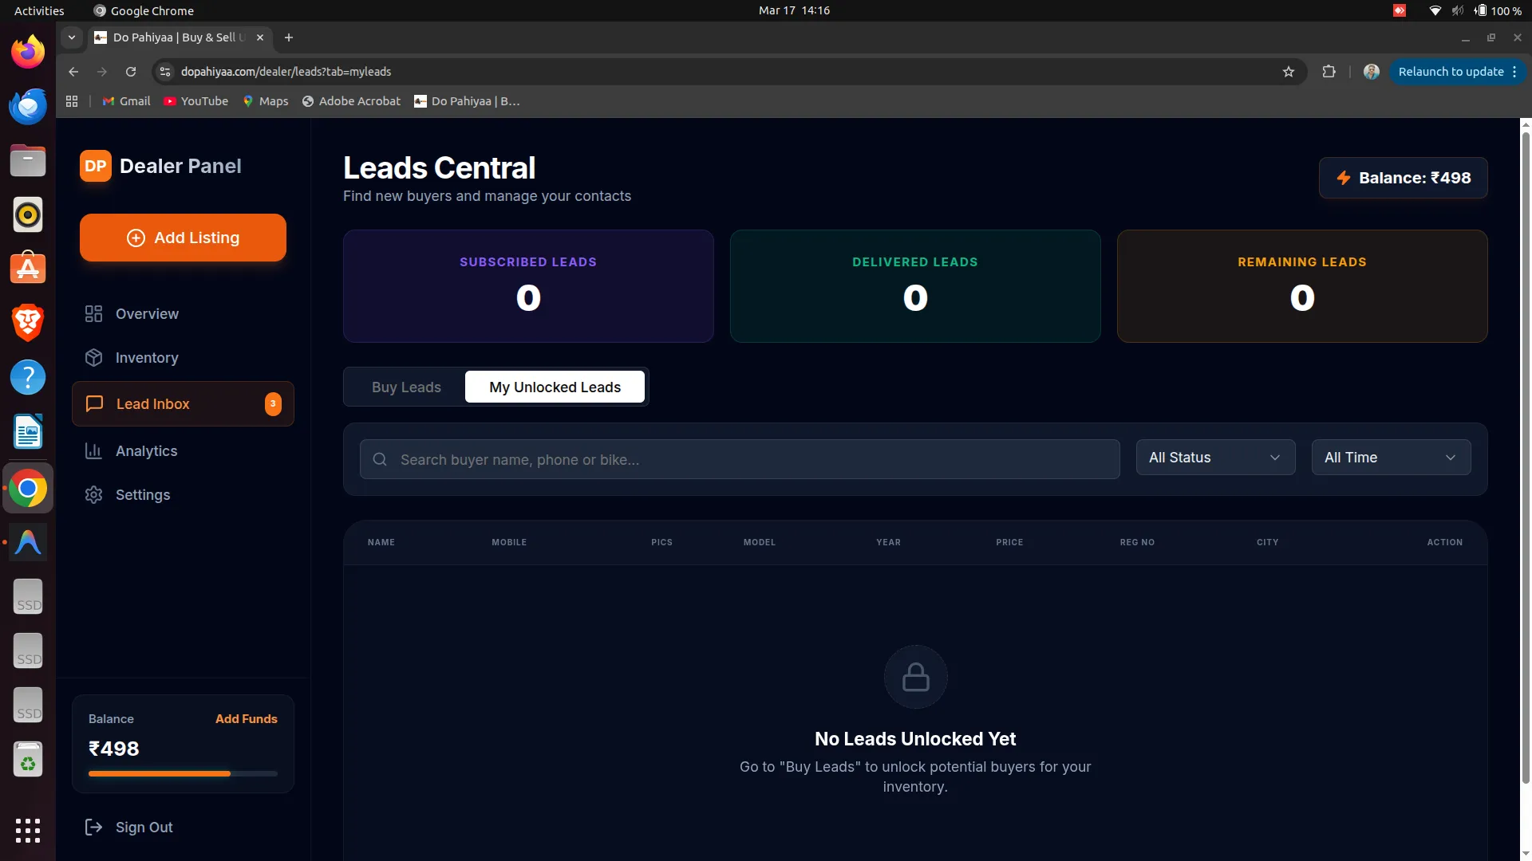Click the orange balance progress bar
Image resolution: width=1532 pixels, height=861 pixels.
tap(160, 773)
